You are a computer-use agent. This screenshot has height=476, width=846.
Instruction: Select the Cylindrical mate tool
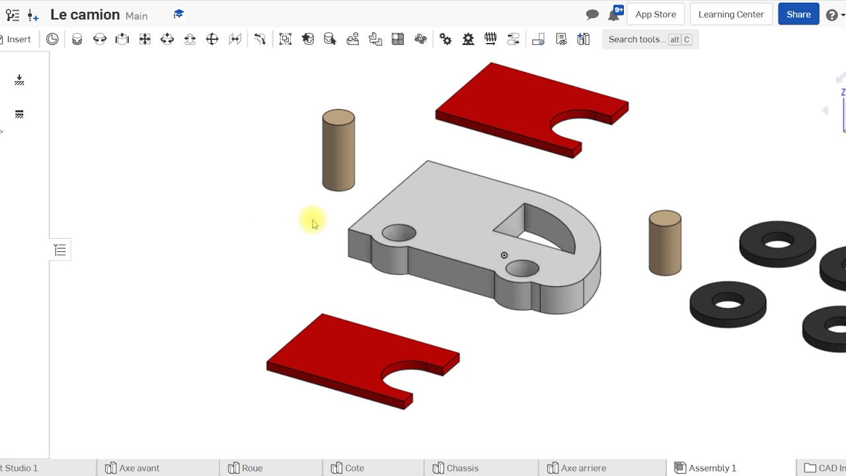click(x=167, y=39)
